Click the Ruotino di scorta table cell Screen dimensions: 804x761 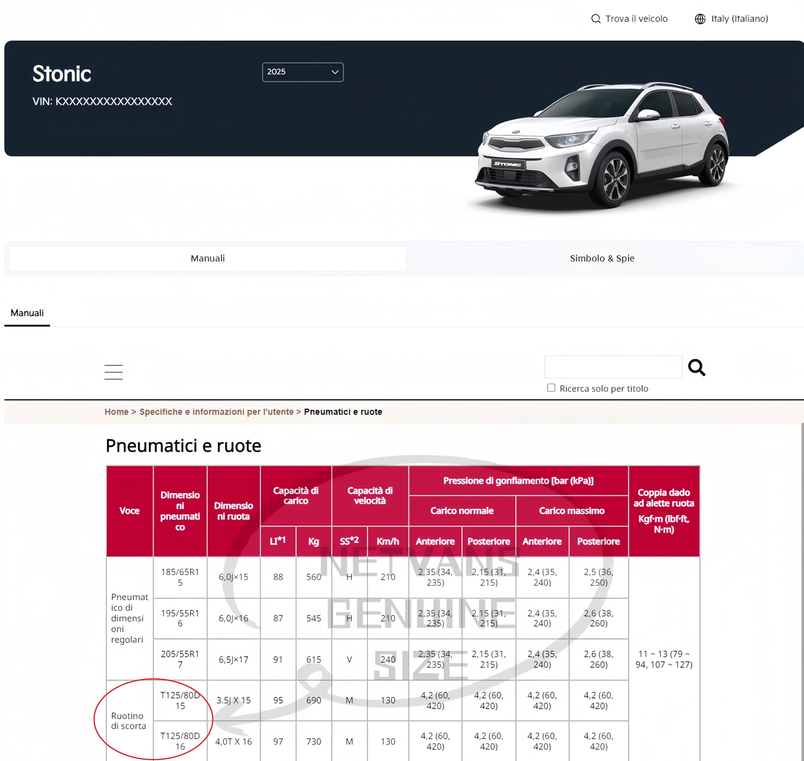129,721
